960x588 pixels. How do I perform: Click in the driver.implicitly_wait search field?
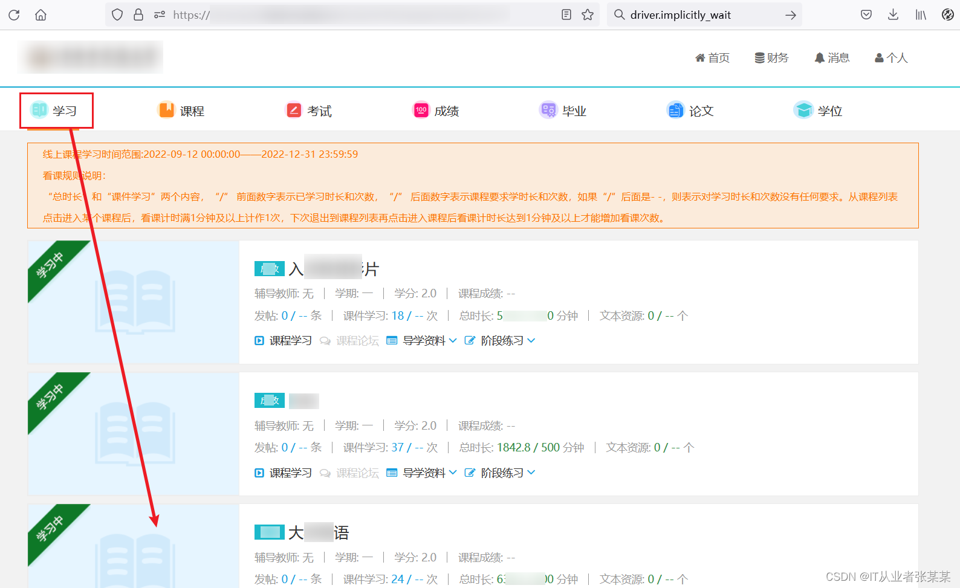click(704, 15)
